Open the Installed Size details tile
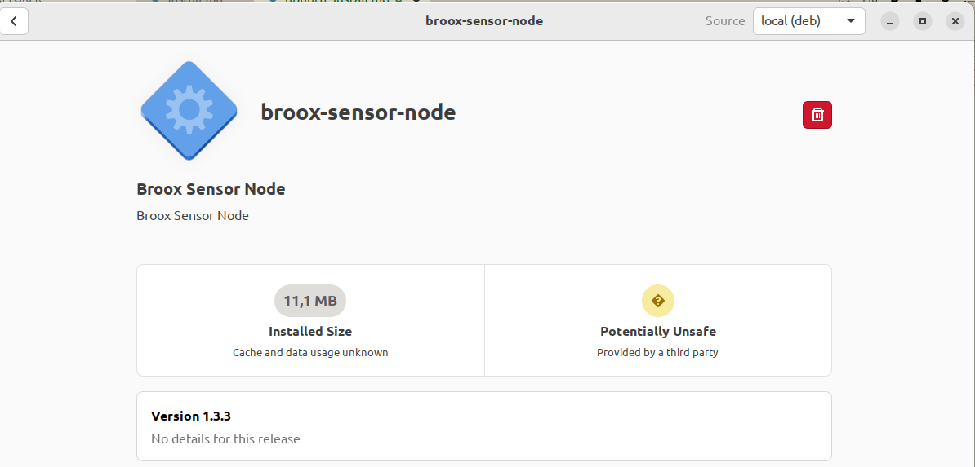Screen dimensions: 975x467 (310, 320)
